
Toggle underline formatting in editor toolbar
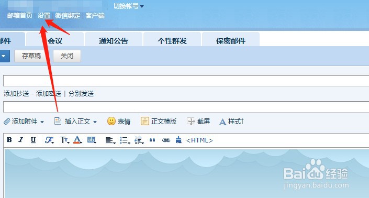[x=33, y=140]
